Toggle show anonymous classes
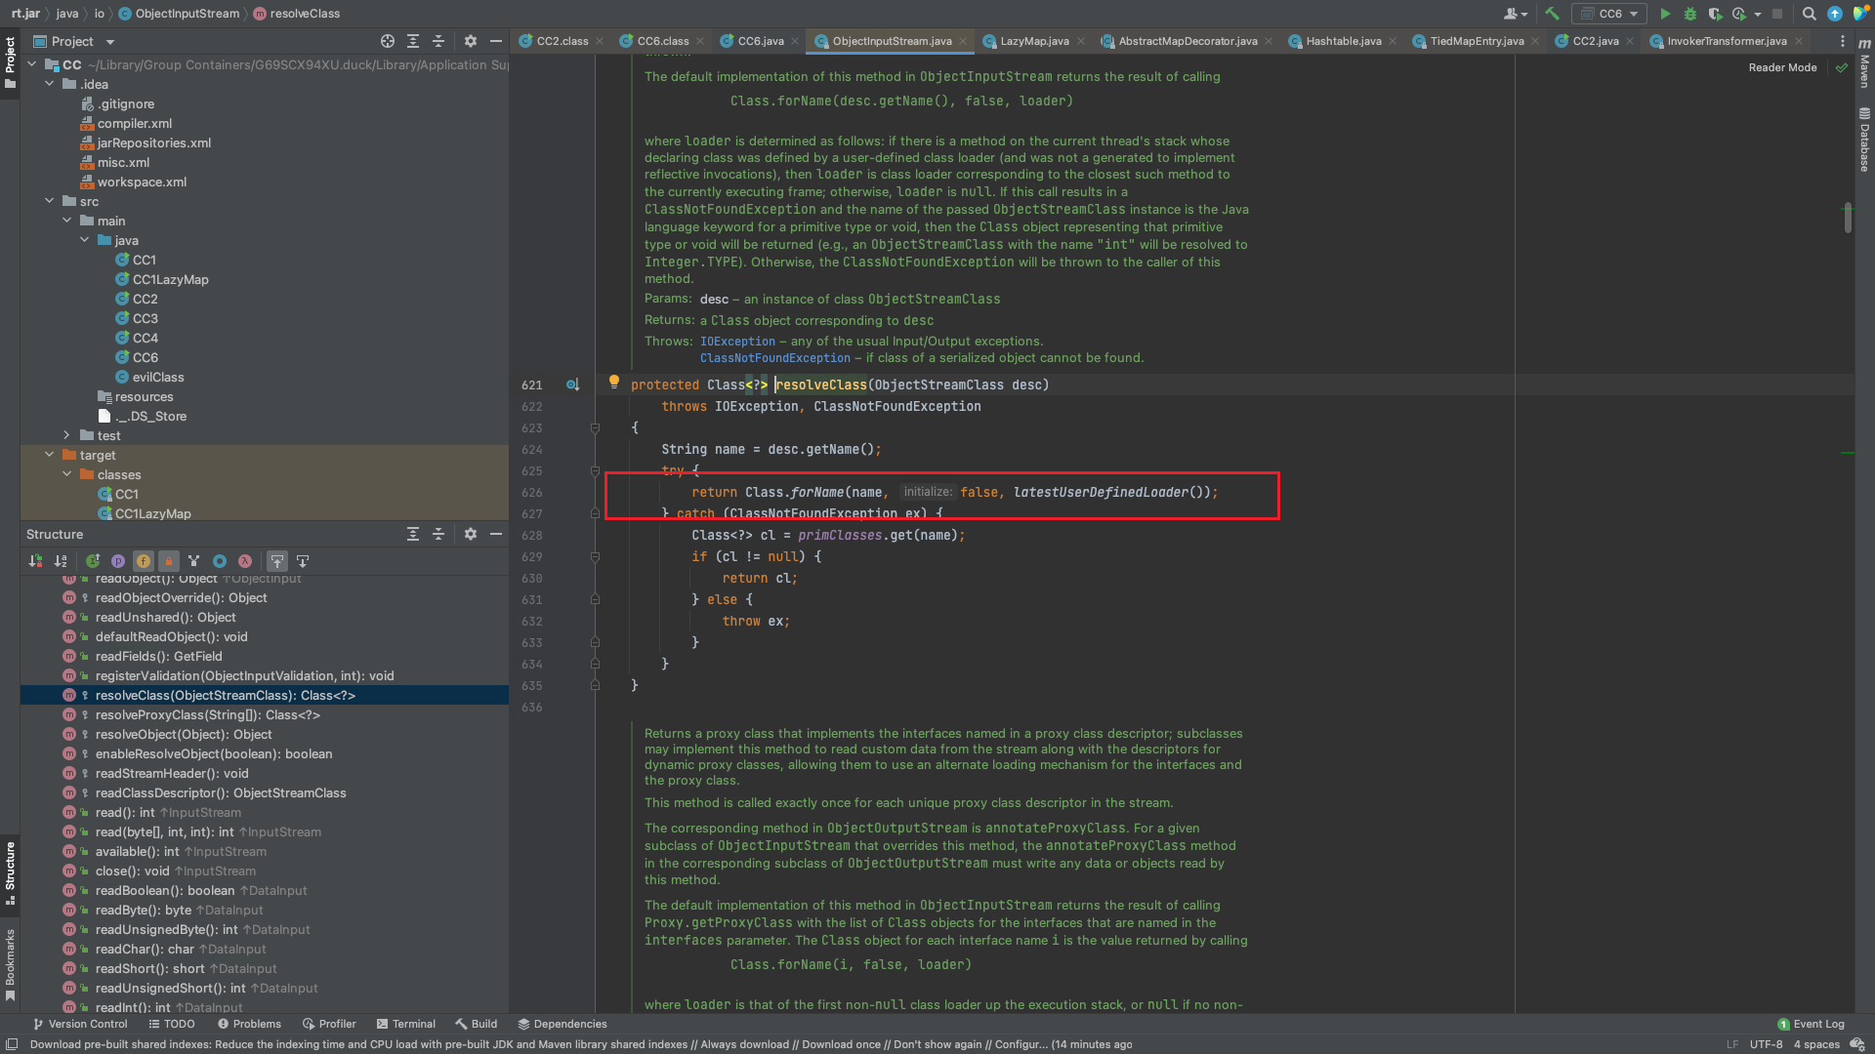Screen dimensions: 1875x1054 (194, 561)
